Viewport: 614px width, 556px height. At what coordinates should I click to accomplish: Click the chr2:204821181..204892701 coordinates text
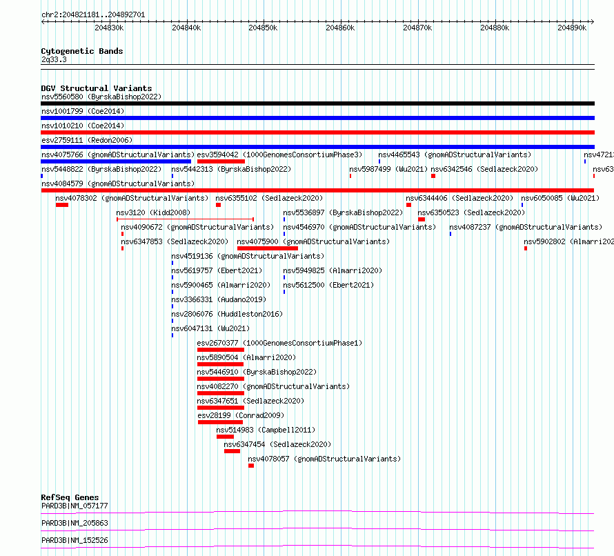pyautogui.click(x=93, y=15)
